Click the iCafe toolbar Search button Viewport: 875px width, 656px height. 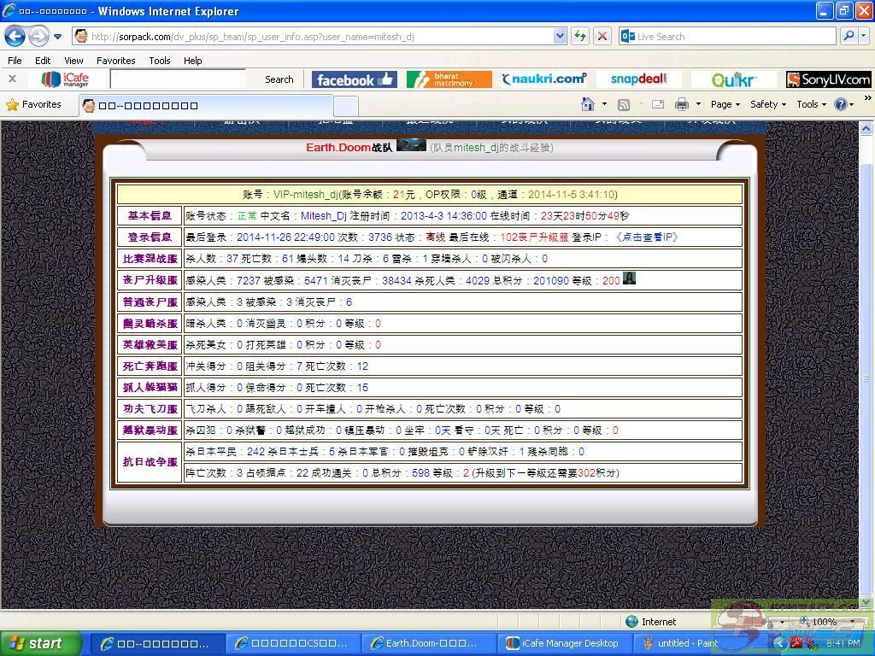(279, 79)
